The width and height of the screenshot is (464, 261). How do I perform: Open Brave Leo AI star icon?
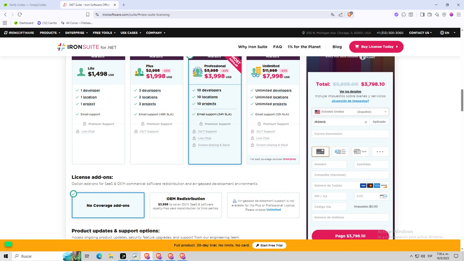[437, 15]
